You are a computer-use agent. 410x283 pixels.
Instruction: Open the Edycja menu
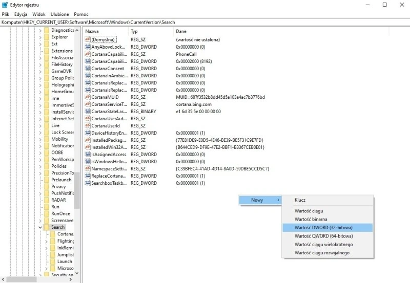(x=21, y=14)
